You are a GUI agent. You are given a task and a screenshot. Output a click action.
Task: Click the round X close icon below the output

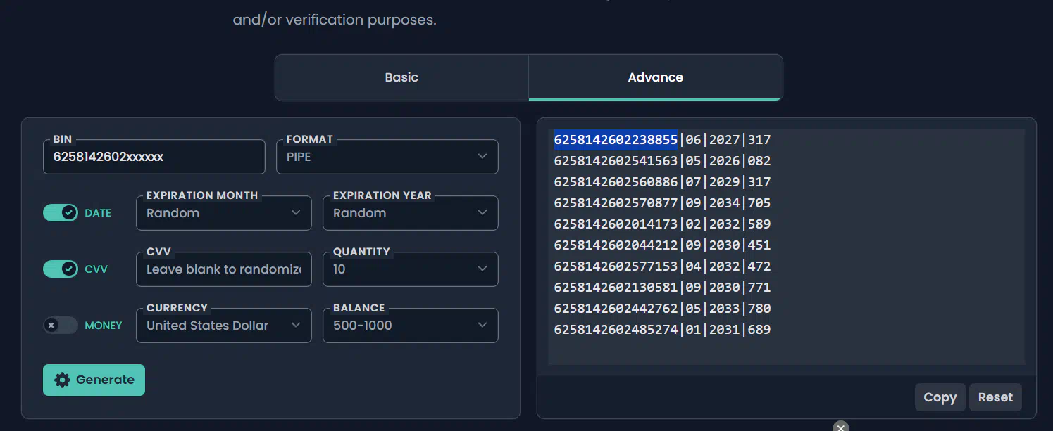tap(840, 427)
